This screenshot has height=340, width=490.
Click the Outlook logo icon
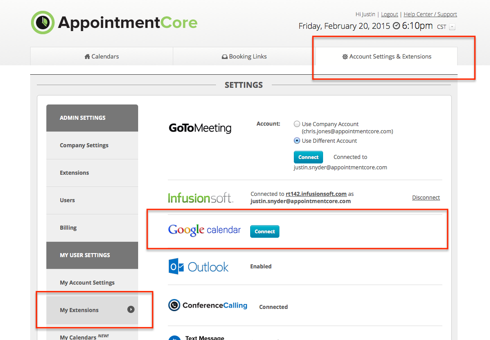coord(176,267)
